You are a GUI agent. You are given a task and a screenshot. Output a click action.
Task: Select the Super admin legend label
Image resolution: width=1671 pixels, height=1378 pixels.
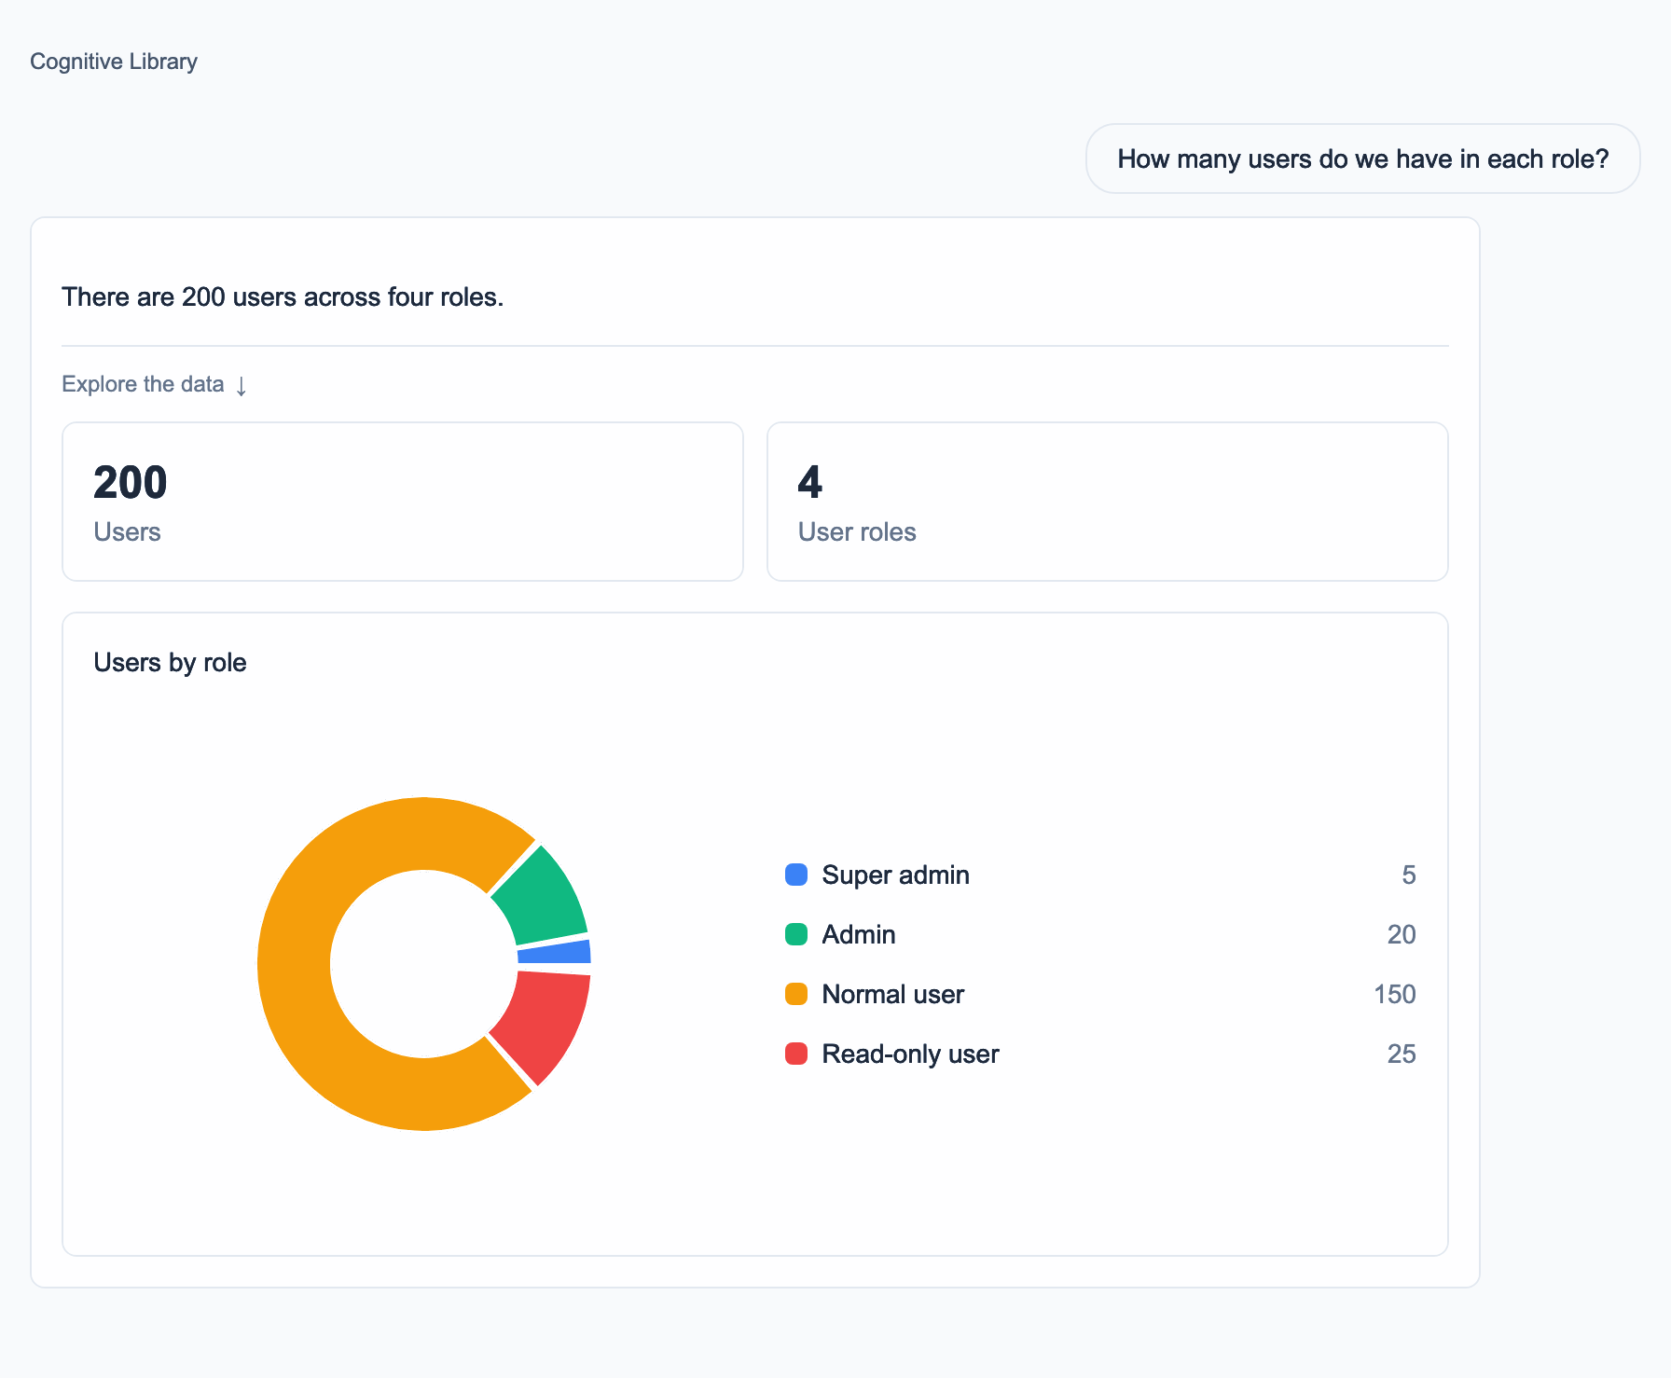pos(896,875)
